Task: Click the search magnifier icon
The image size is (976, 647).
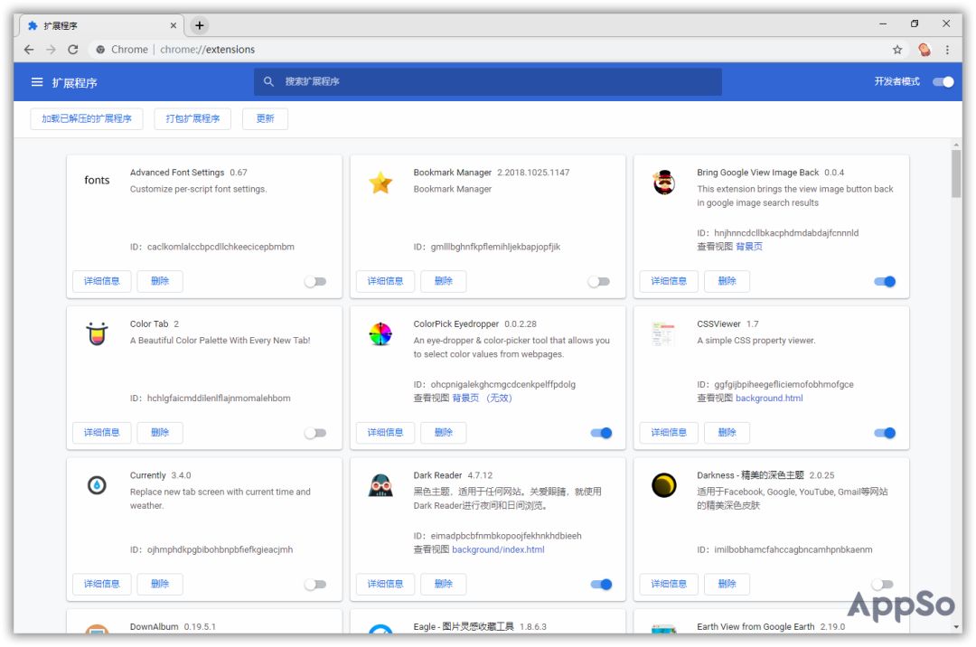Action: 268,81
